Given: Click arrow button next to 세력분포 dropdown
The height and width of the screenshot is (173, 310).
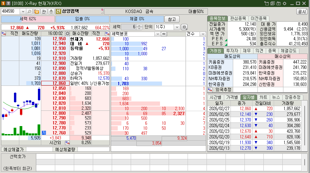Looking at the screenshot, I should pos(164,34).
